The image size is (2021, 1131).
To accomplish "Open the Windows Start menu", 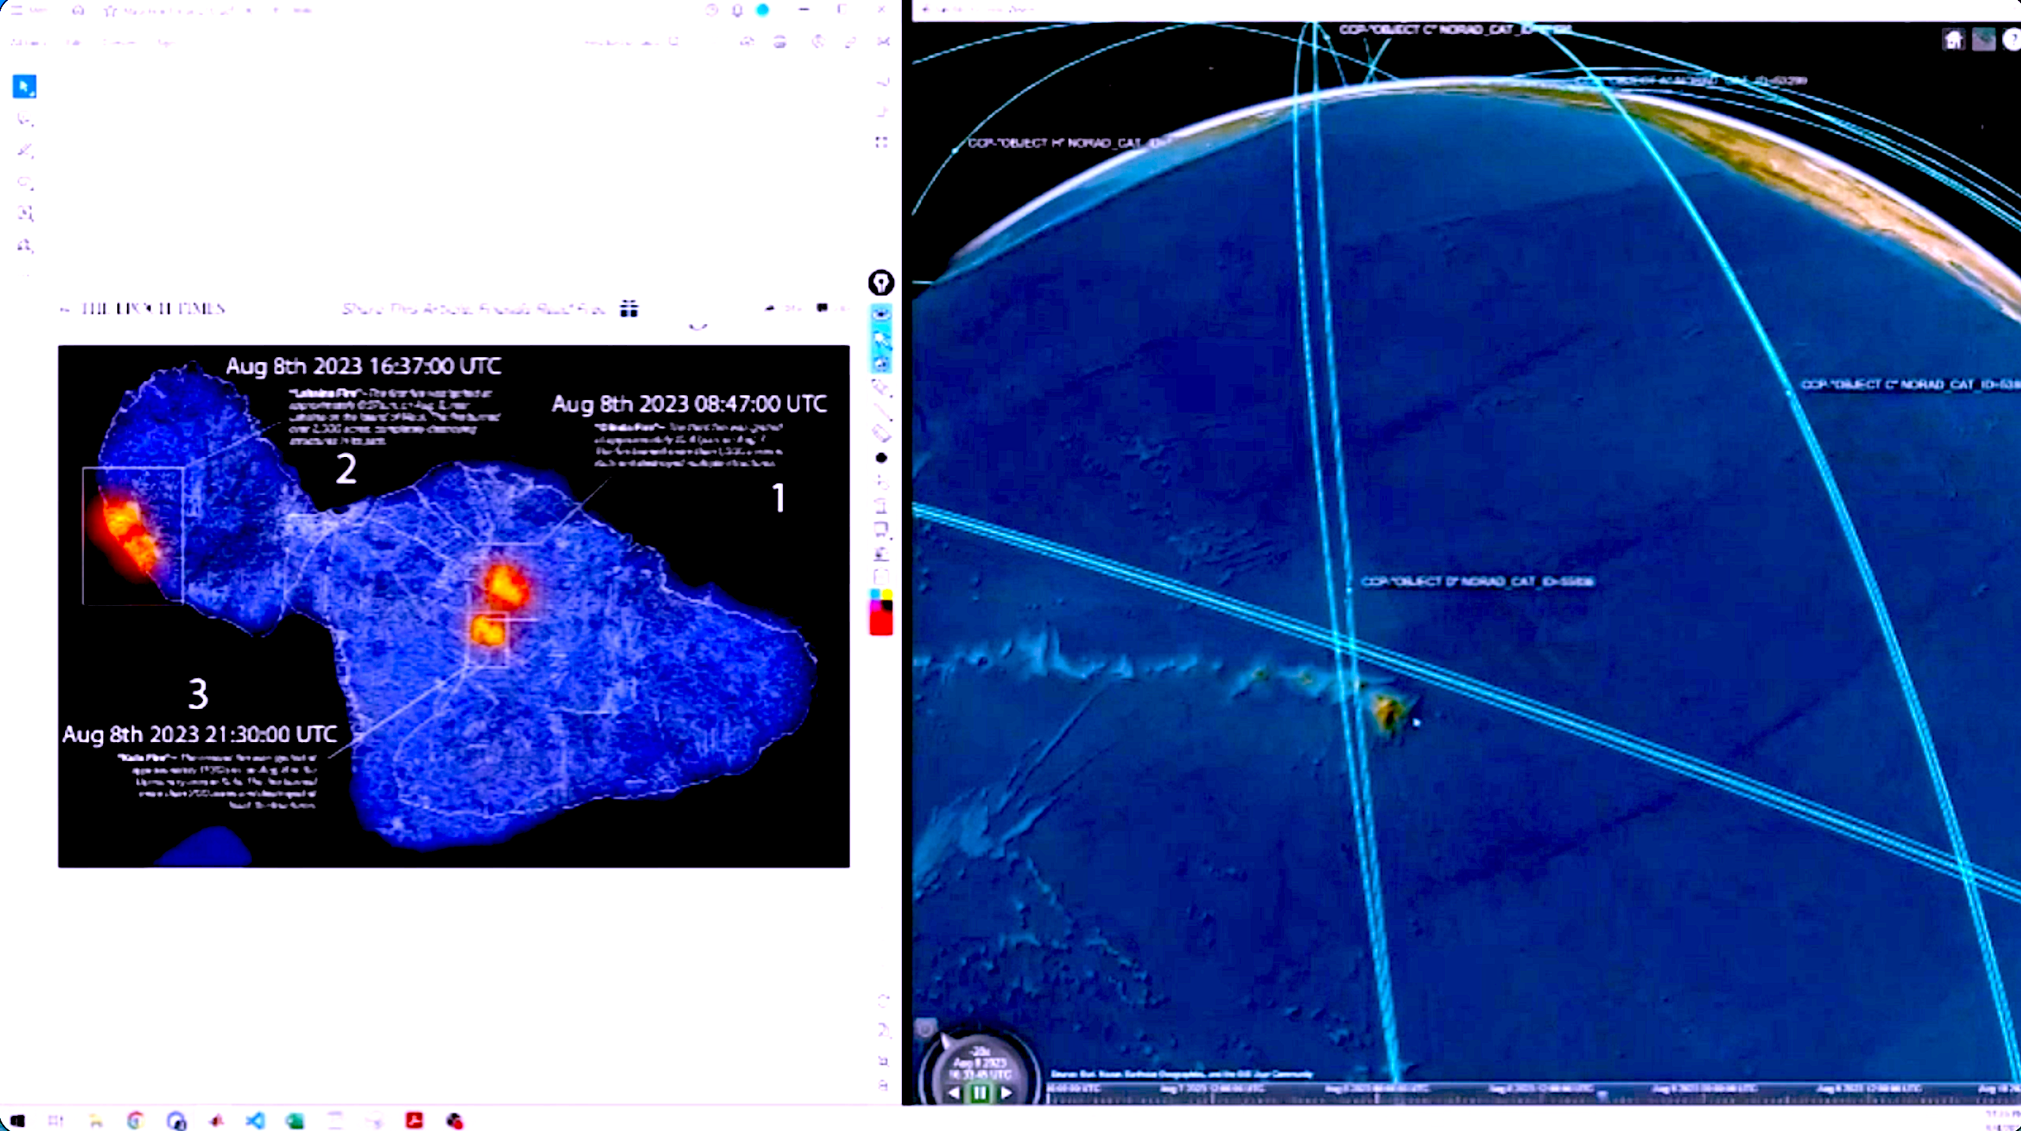I will (17, 1121).
